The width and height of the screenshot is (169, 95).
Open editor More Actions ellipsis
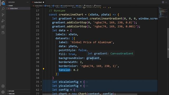(x=166, y=2)
